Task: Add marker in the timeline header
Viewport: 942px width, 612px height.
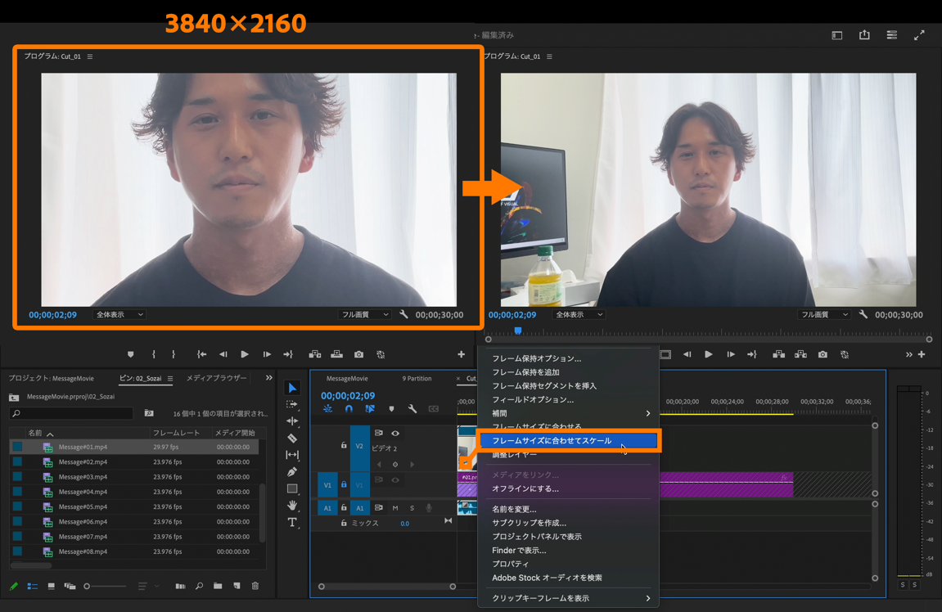Action: pyautogui.click(x=392, y=409)
